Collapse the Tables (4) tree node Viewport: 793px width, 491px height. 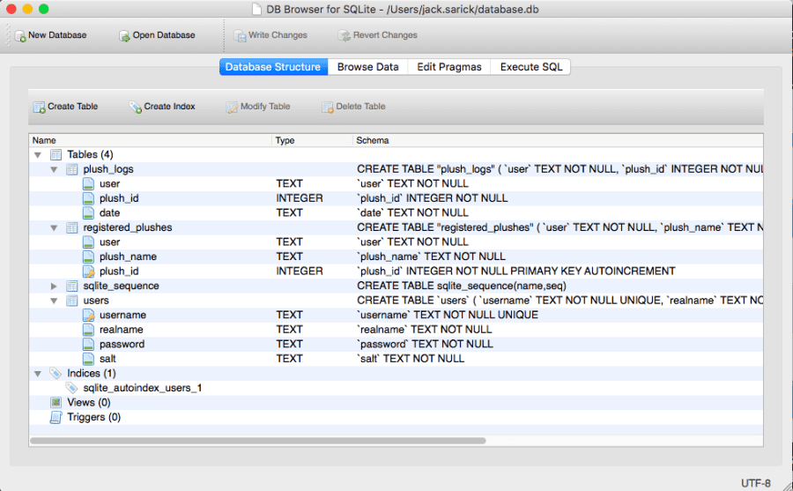pyautogui.click(x=38, y=155)
